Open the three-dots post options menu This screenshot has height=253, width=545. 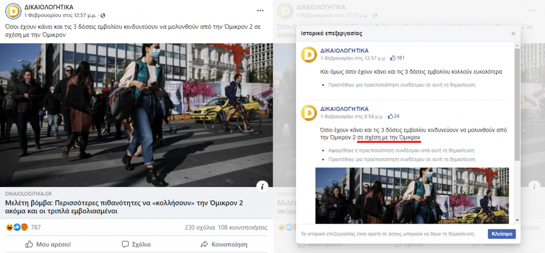260,11
